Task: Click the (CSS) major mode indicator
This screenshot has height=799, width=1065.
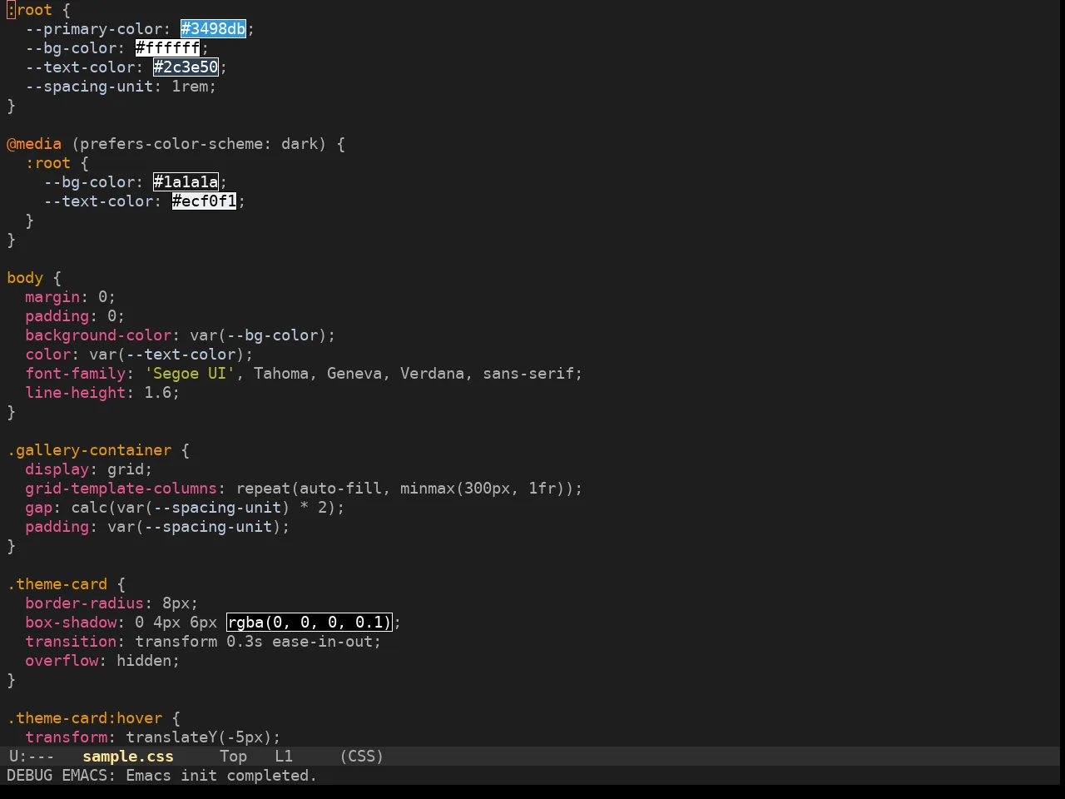Action: [x=361, y=757]
